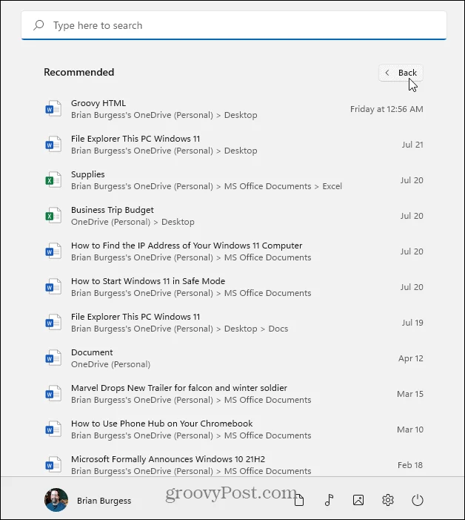Click the Mar 10 date entry

click(x=410, y=430)
